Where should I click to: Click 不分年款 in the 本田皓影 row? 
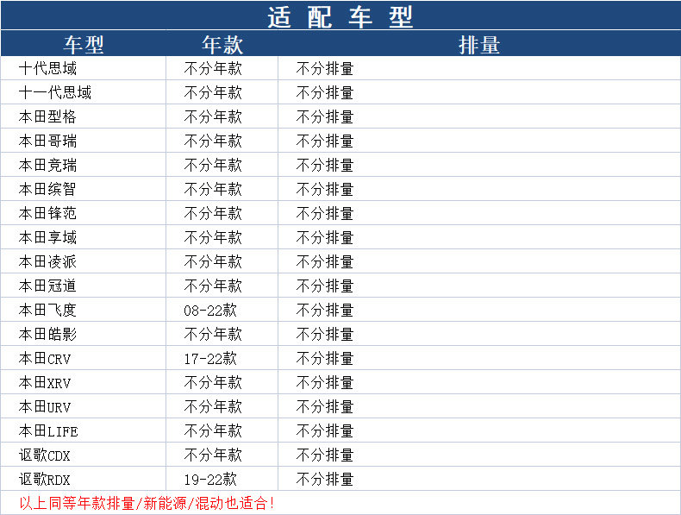pos(213,334)
